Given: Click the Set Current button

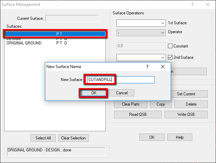Looking at the screenshot, I should pos(186,94).
